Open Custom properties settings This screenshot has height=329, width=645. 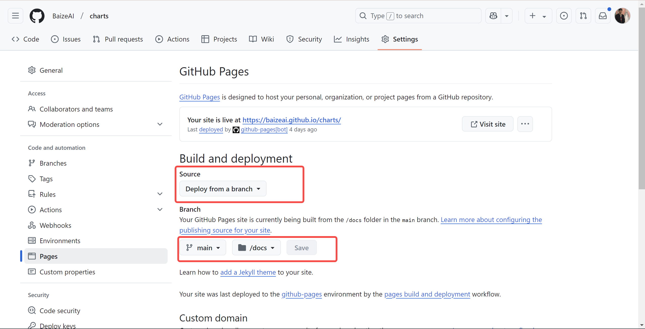pos(96,272)
